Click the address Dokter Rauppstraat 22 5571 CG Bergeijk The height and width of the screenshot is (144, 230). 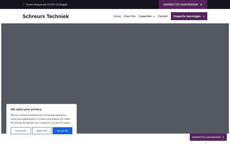tap(47, 4)
